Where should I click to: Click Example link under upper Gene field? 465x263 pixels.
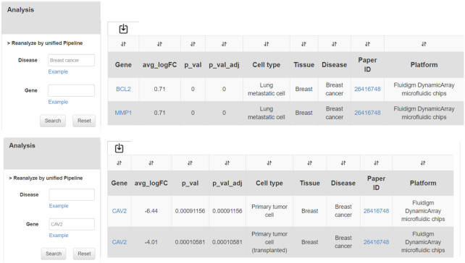(x=58, y=102)
